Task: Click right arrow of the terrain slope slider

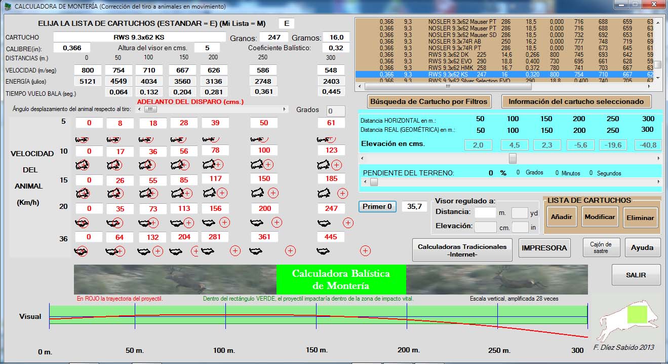Action: (658, 182)
